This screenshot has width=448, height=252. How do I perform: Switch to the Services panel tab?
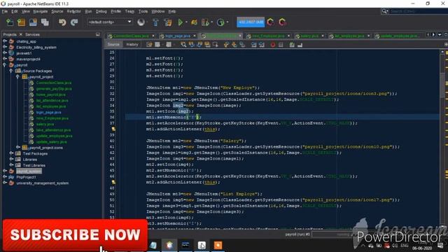click(x=32, y=34)
